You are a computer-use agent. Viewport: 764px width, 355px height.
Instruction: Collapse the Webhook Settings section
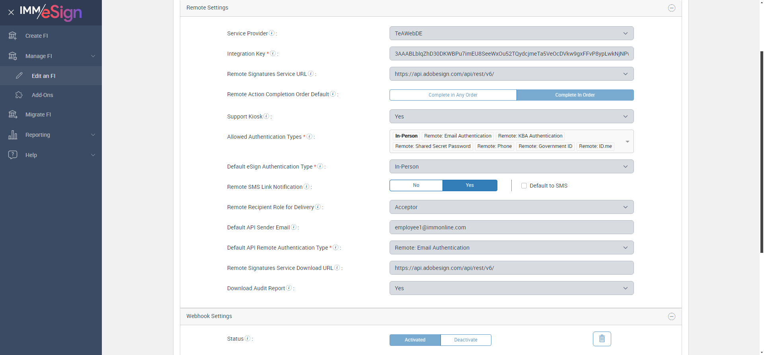pyautogui.click(x=671, y=316)
